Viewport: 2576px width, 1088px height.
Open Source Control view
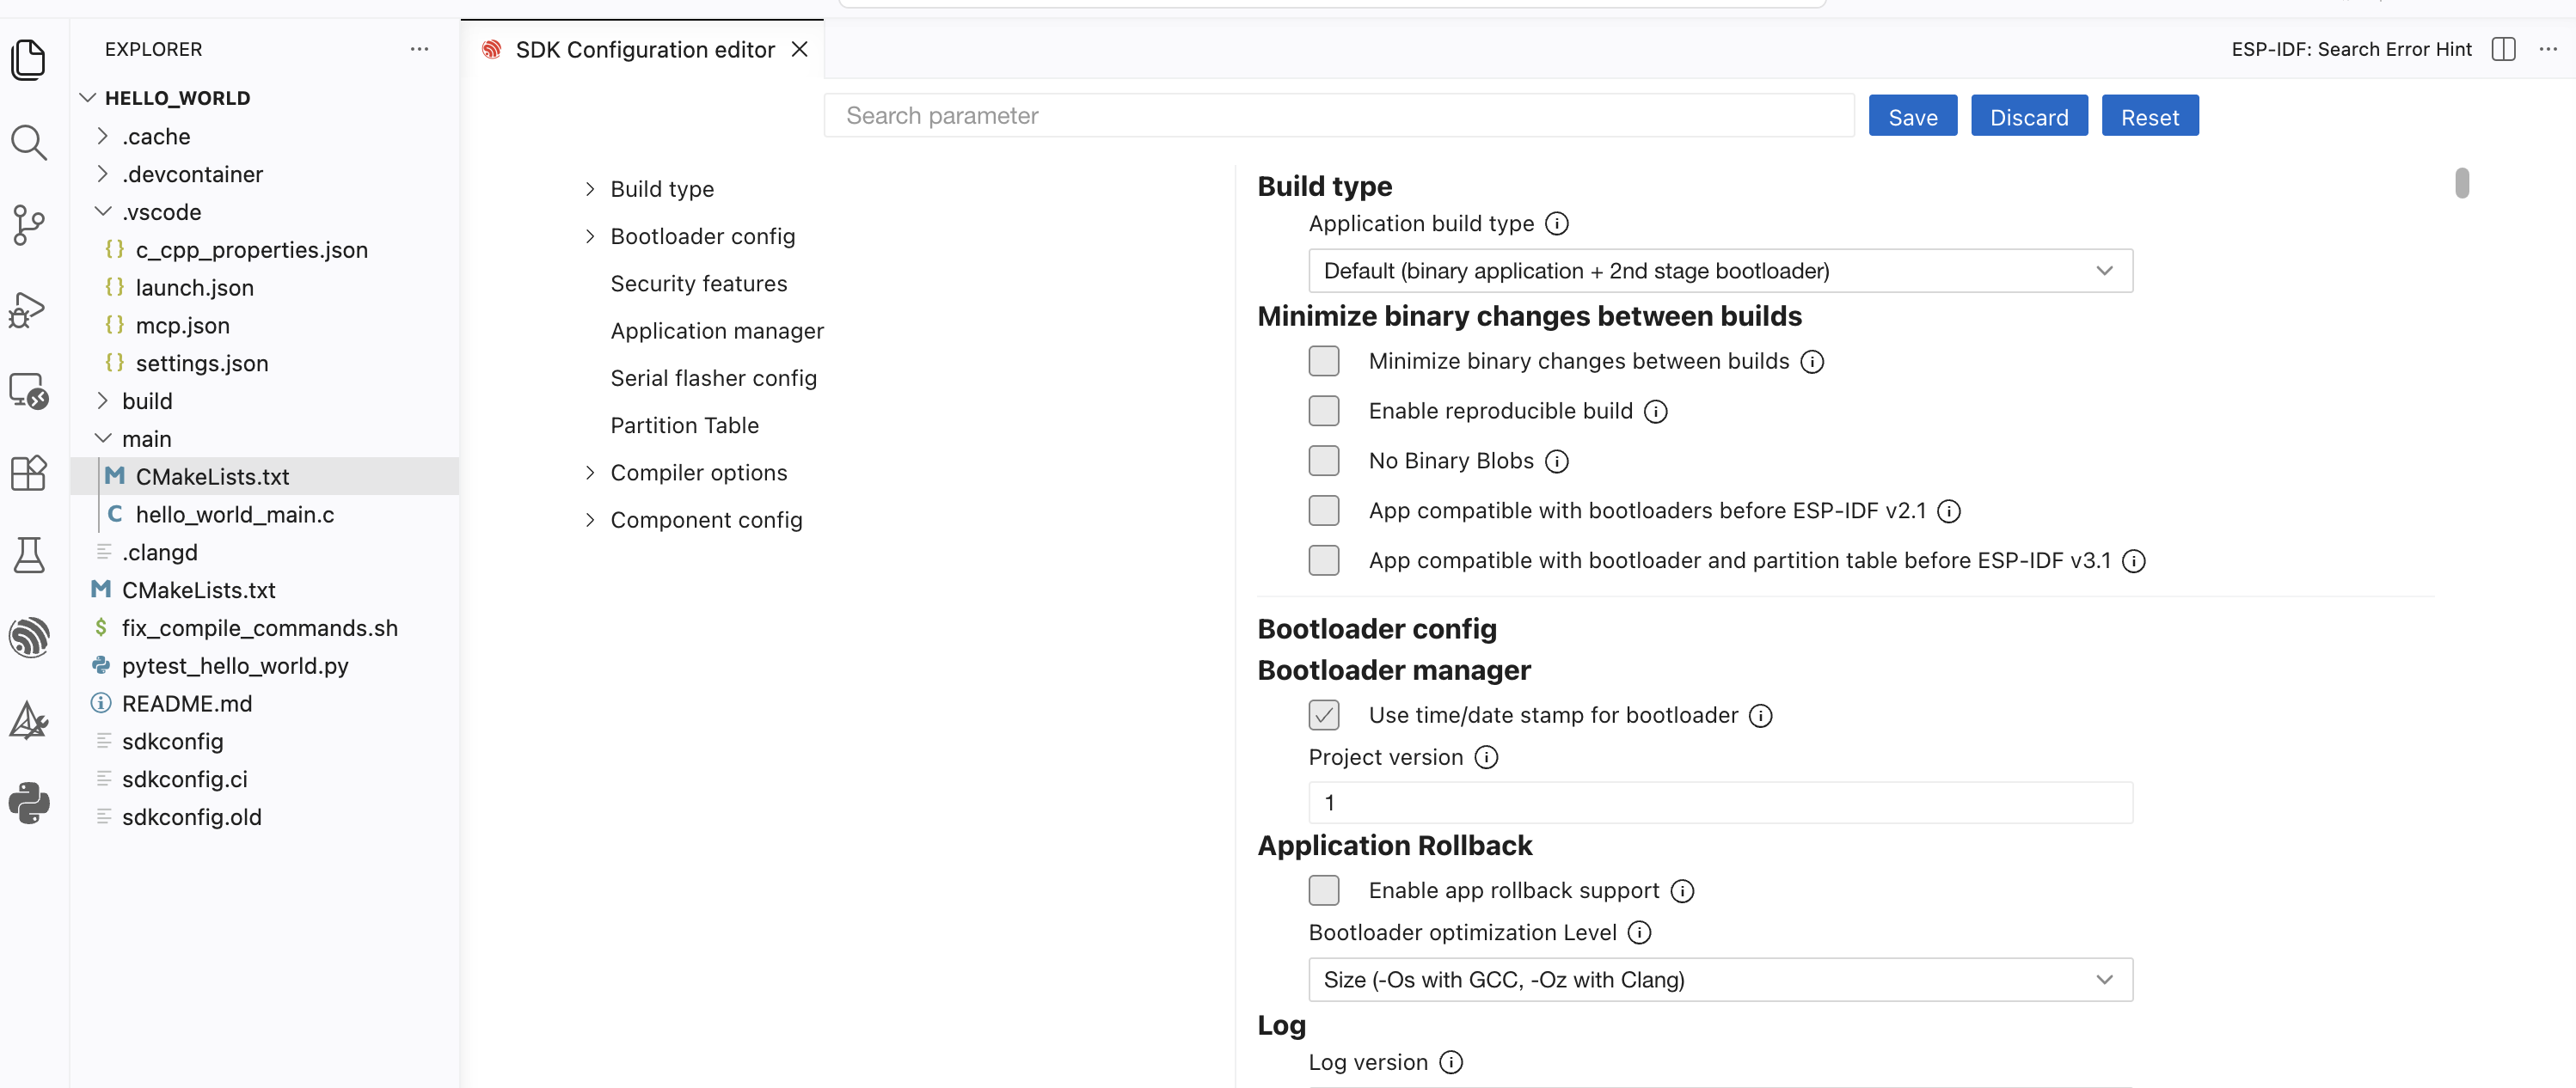coord(28,225)
